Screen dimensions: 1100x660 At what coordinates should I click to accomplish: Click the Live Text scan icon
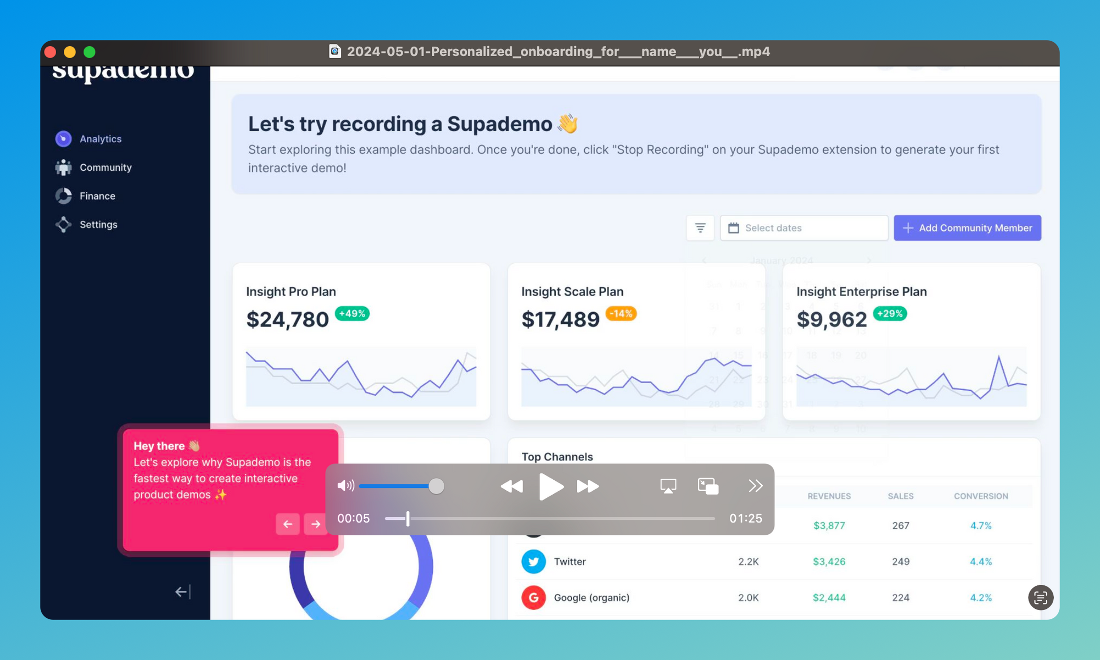coord(1041,597)
